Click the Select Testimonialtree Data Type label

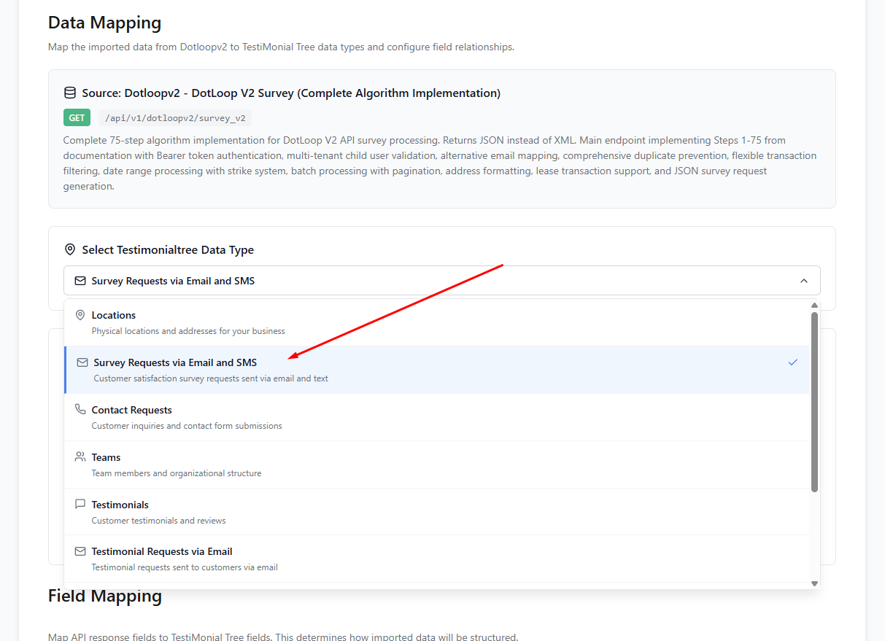tap(168, 249)
